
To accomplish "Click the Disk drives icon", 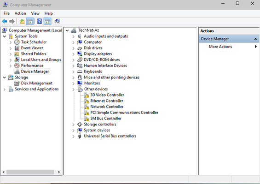I will point(80,48).
